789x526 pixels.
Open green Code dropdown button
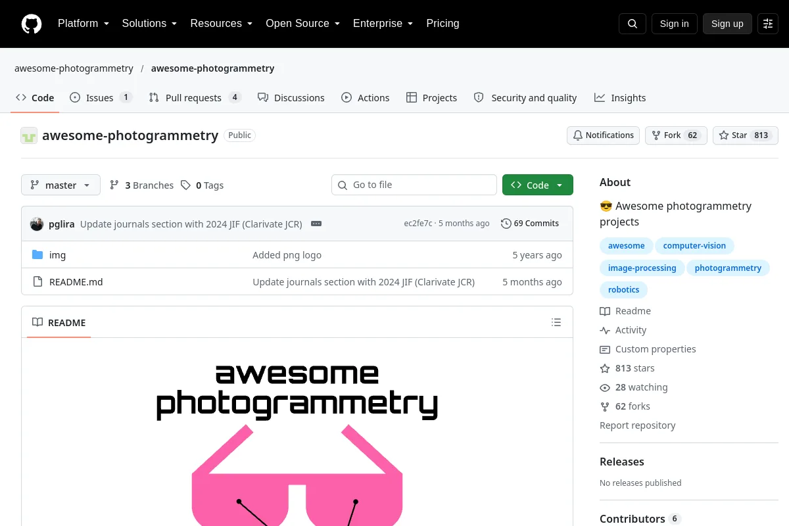[x=537, y=185]
